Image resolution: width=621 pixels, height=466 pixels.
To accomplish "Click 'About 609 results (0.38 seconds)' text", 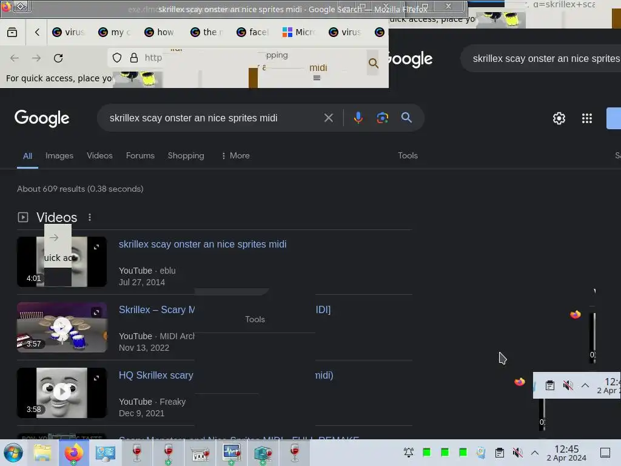I will pyautogui.click(x=80, y=189).
